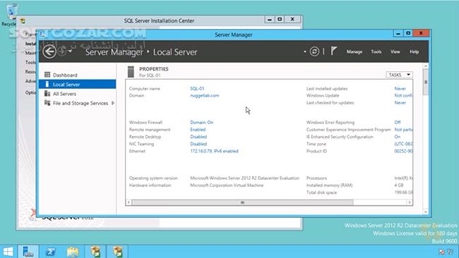Go back using the Server Manager back arrow
This screenshot has width=459, height=258.
click(x=49, y=51)
